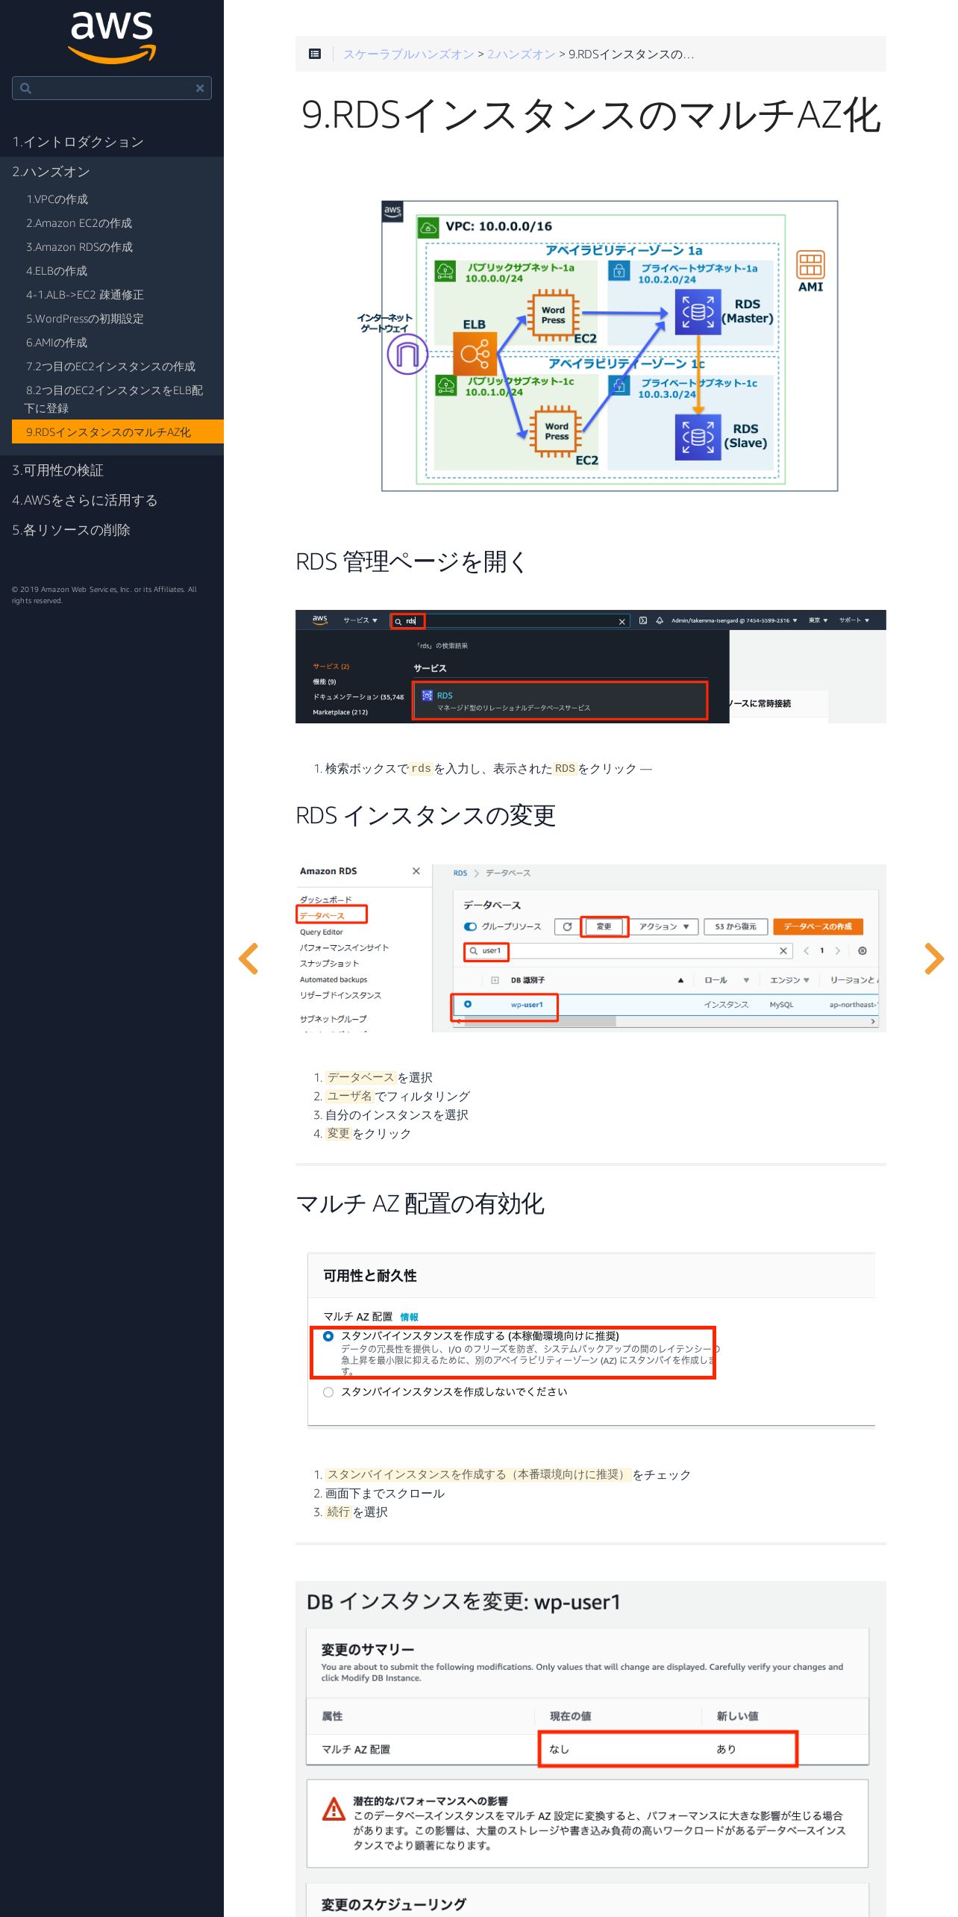Click the performance warning triangle icon
This screenshot has height=1917, width=958.
(334, 1809)
